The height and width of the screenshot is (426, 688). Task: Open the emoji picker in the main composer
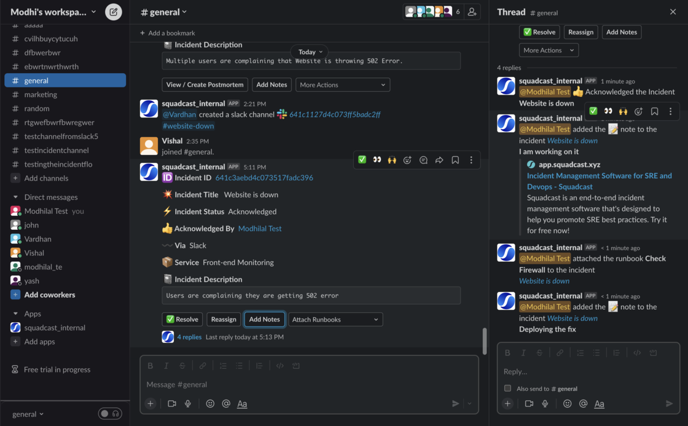point(210,404)
